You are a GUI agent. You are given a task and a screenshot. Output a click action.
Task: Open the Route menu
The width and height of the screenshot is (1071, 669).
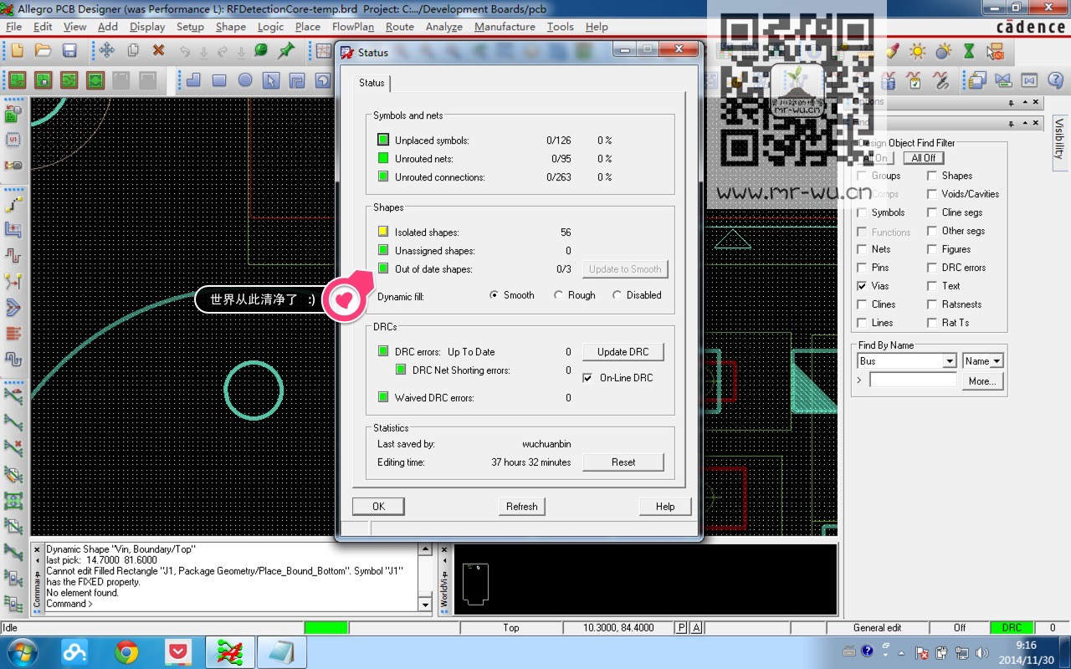[x=400, y=27]
